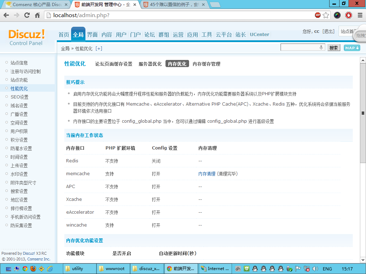Image resolution: width=366 pixels, height=274 pixels.
Task: Click the page scrollbar down arrow
Action: tap(363, 260)
